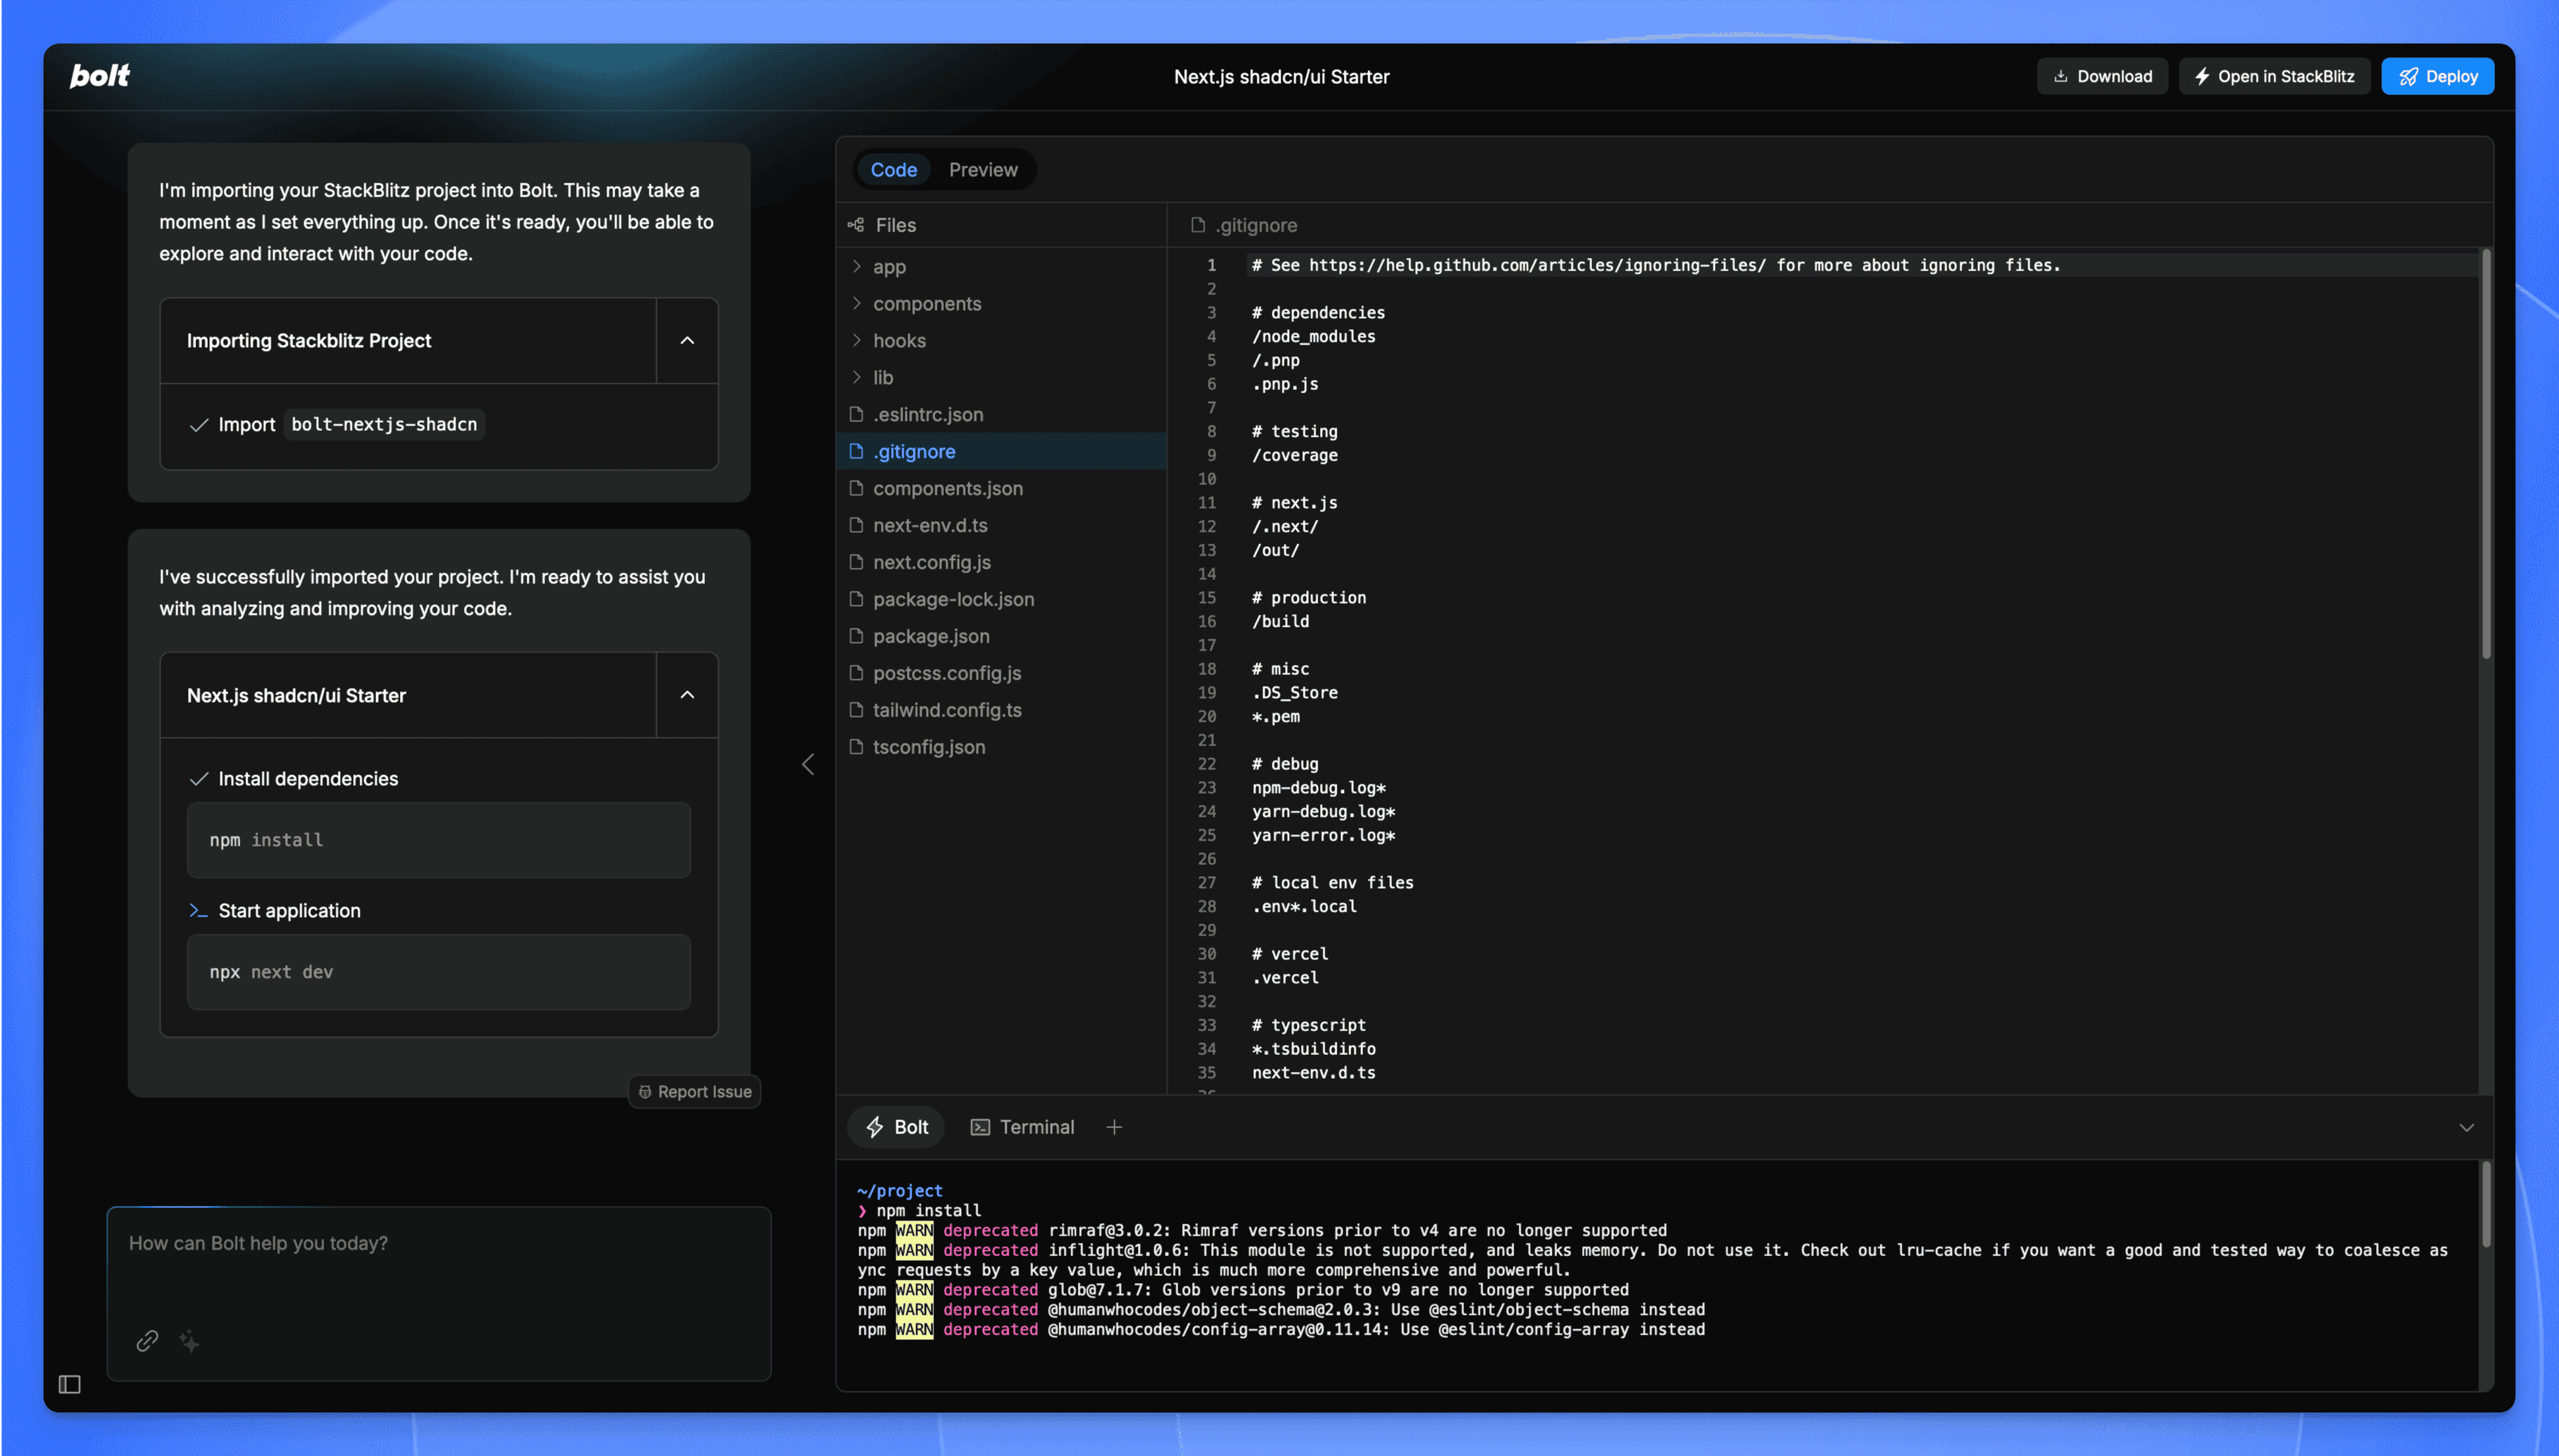Click the .eslintrc.json file icon
The height and width of the screenshot is (1456, 2559).
856,414
